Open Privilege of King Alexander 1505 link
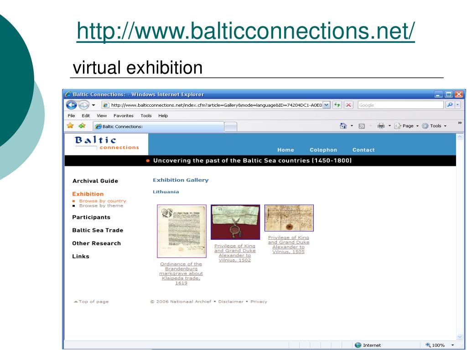467x350 pixels. (x=289, y=245)
